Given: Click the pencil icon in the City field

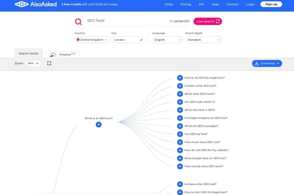Looking at the screenshot, I should click(141, 40).
